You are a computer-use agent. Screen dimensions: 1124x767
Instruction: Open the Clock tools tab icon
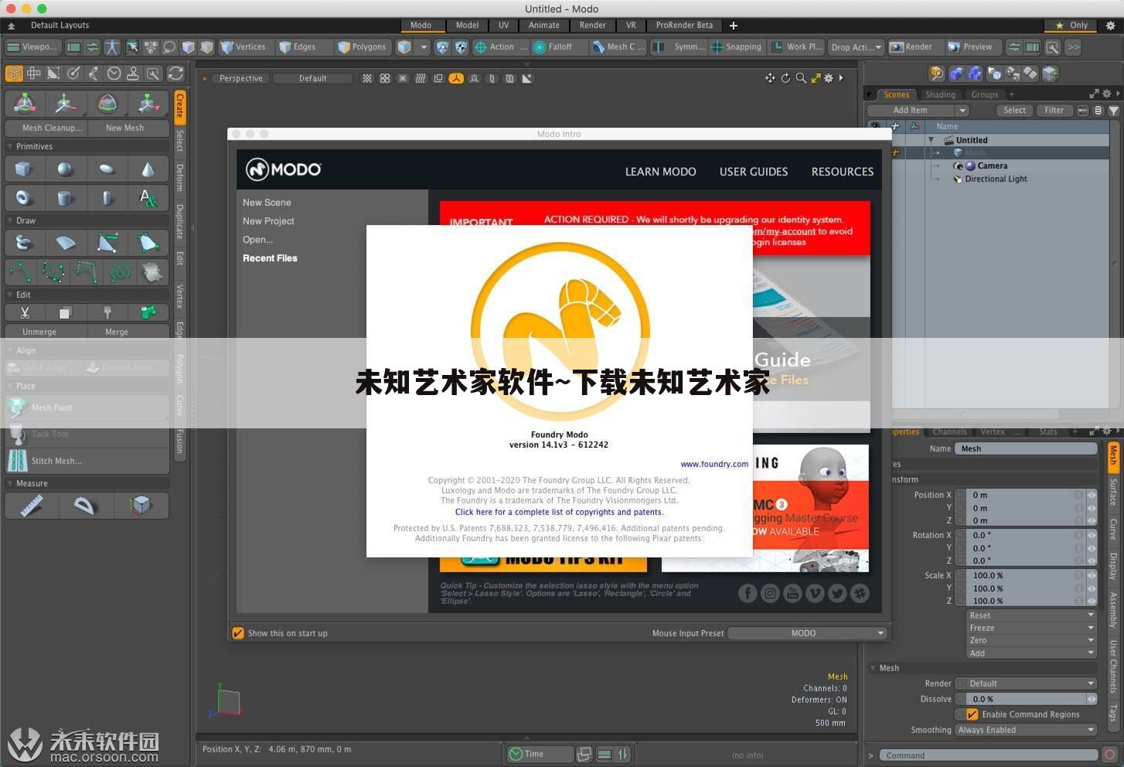114,73
